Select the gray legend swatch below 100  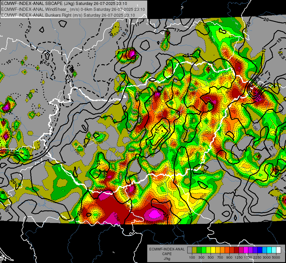[190, 250]
